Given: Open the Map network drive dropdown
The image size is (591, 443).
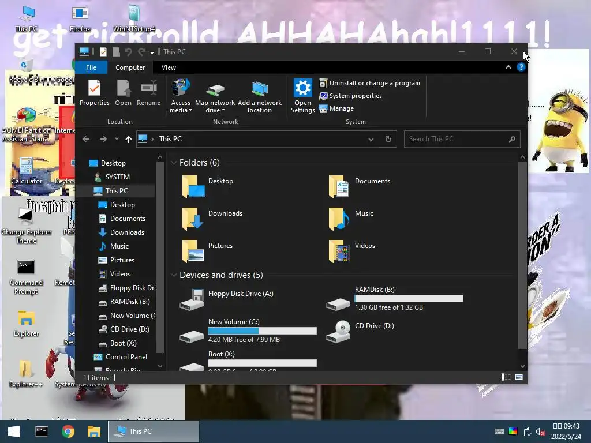Looking at the screenshot, I should point(215,96).
